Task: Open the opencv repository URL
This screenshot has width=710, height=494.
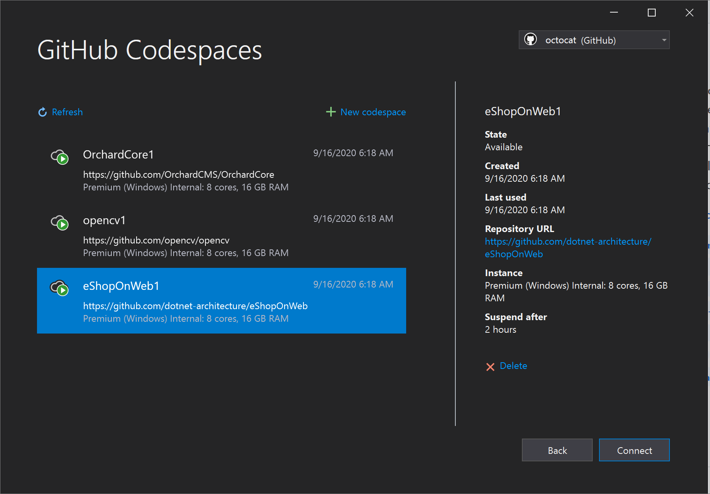Action: point(156,240)
